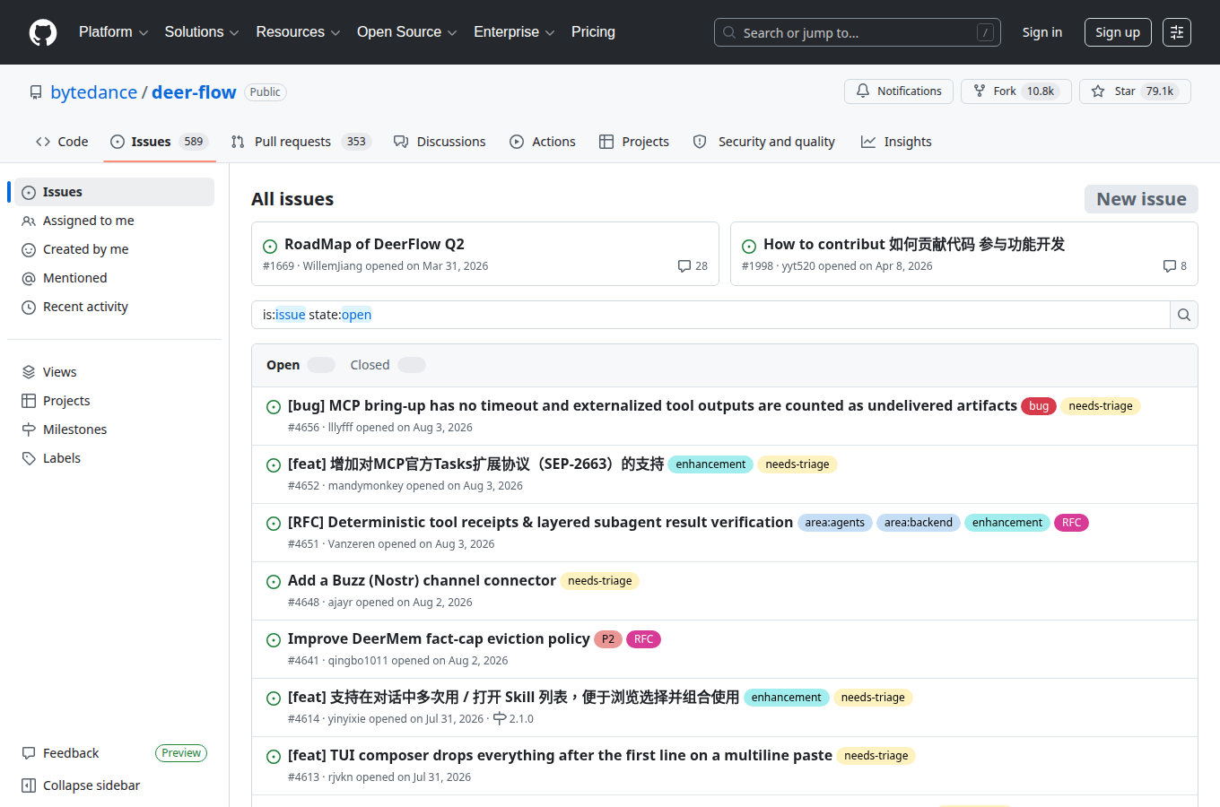
Task: Open the top-right menu icon beside Sign up
Action: coord(1177,32)
